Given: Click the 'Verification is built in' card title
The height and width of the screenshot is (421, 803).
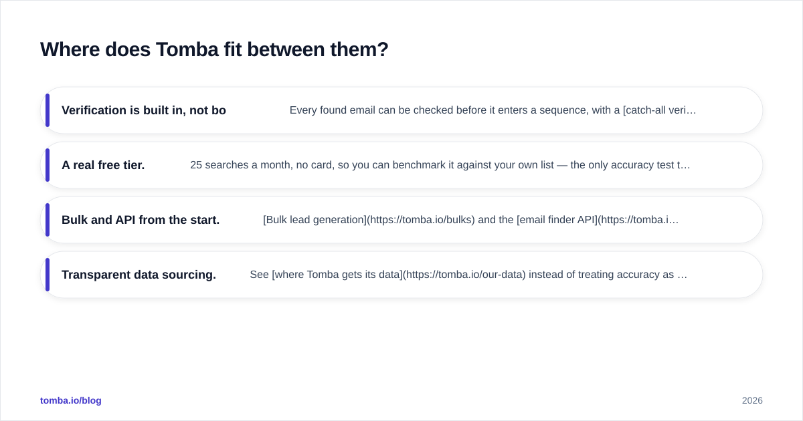Looking at the screenshot, I should pyautogui.click(x=144, y=110).
